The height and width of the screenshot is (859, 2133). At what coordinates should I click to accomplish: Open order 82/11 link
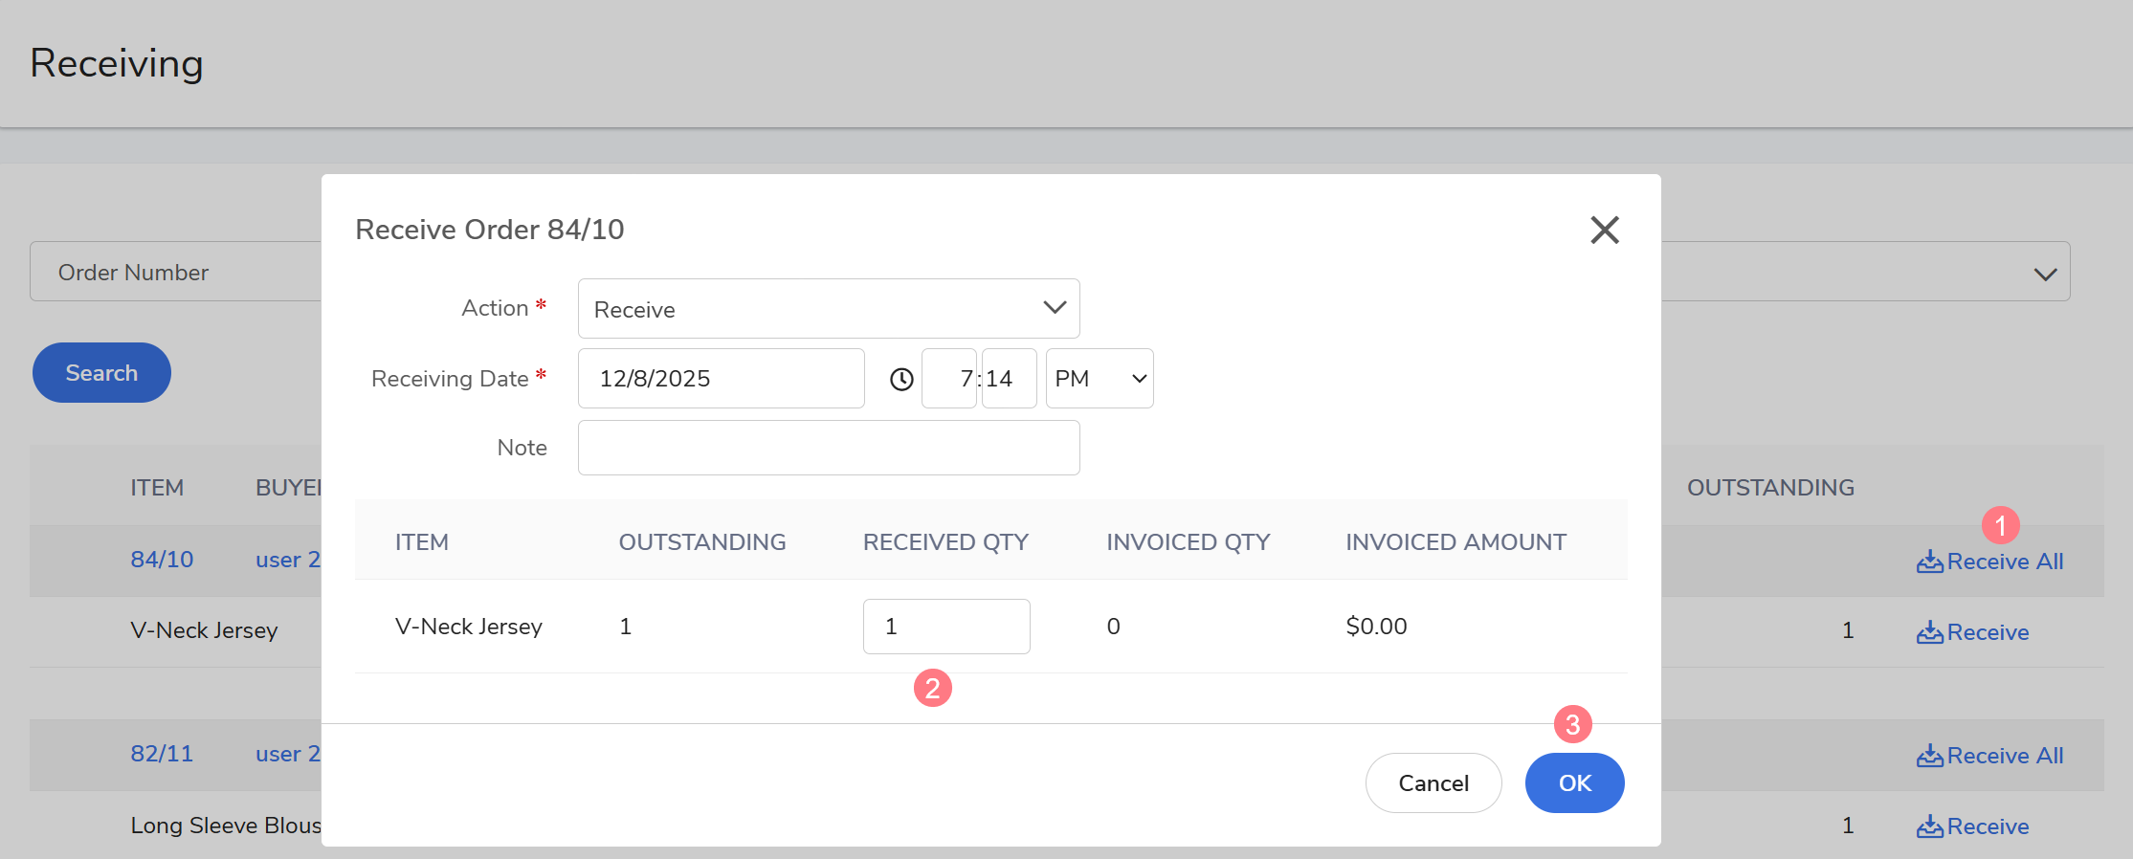click(x=162, y=754)
